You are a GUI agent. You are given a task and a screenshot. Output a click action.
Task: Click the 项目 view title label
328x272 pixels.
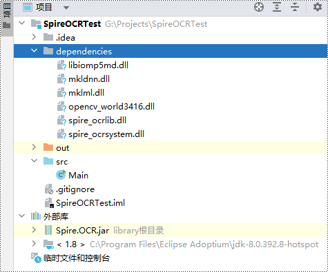(44, 8)
